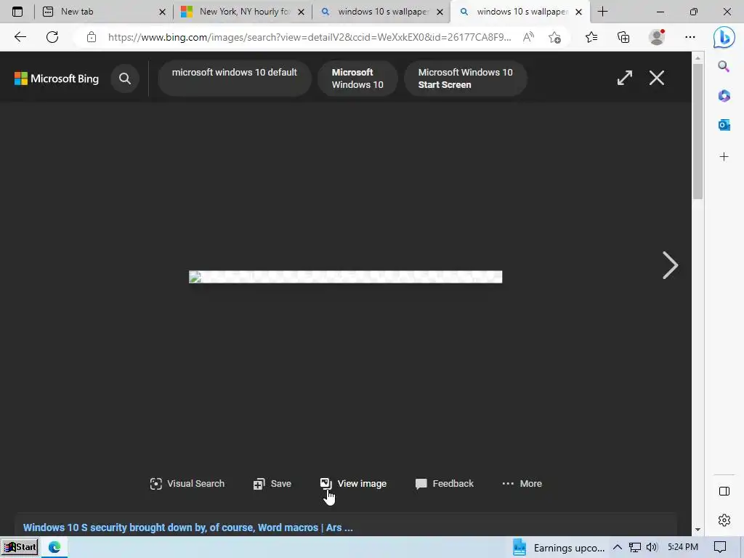Add this page to favorites

(554, 37)
